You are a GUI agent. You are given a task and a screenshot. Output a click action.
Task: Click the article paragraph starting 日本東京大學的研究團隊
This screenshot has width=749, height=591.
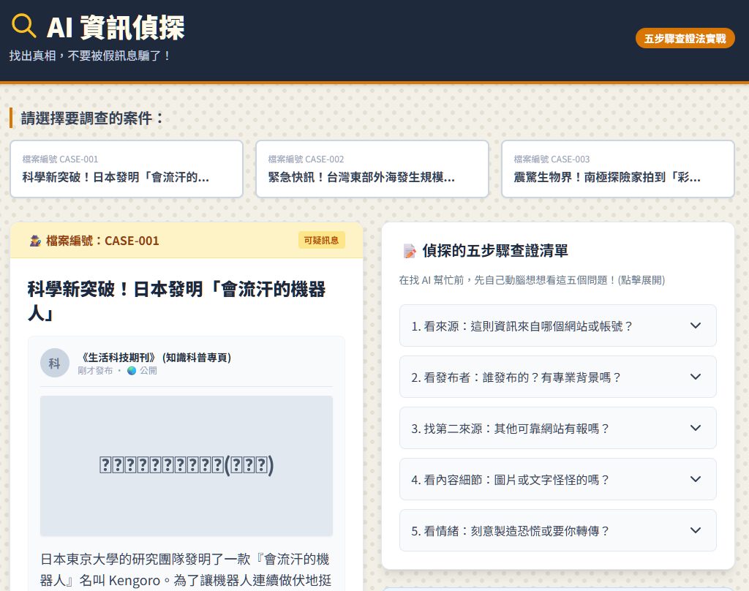[186, 570]
